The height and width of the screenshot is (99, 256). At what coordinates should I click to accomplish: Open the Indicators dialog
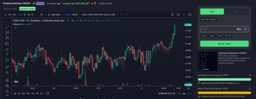54,15
